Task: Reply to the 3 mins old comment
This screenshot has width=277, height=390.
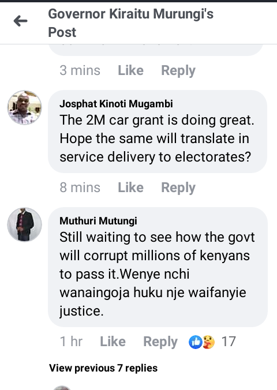Action: click(x=178, y=71)
